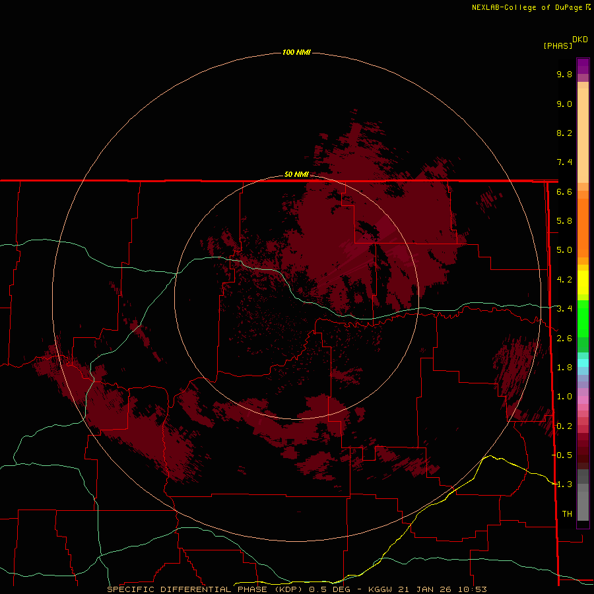Select the cyan segment of the color scale

(583, 363)
